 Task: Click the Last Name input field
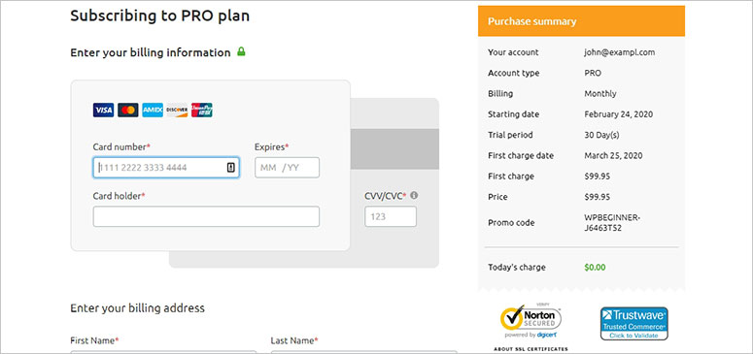[364, 352]
